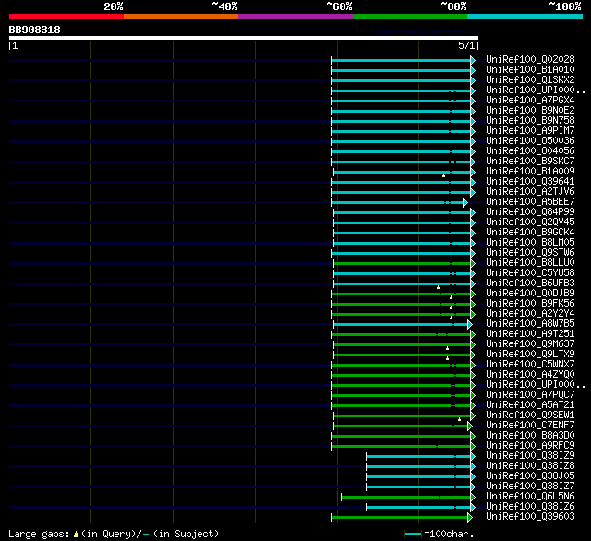591x541 pixels.
Task: Click the arrowhead ending the B8LLU0 alignment
Action: 473,263
